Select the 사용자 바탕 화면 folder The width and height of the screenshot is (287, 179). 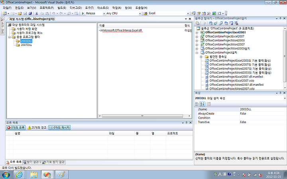pyautogui.click(x=27, y=29)
